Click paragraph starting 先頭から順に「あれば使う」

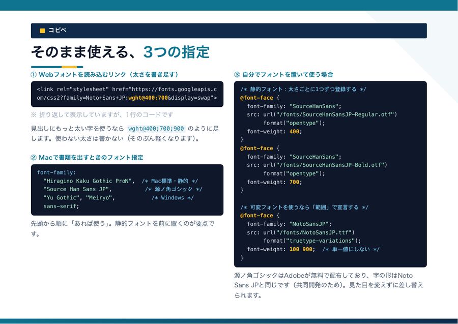point(123,228)
